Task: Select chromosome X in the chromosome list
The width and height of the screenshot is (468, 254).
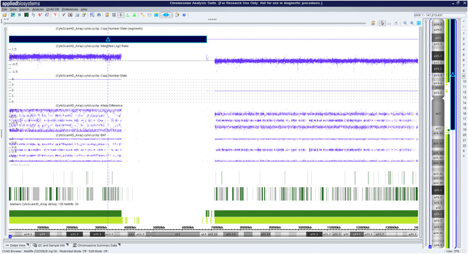Action: click(x=464, y=151)
